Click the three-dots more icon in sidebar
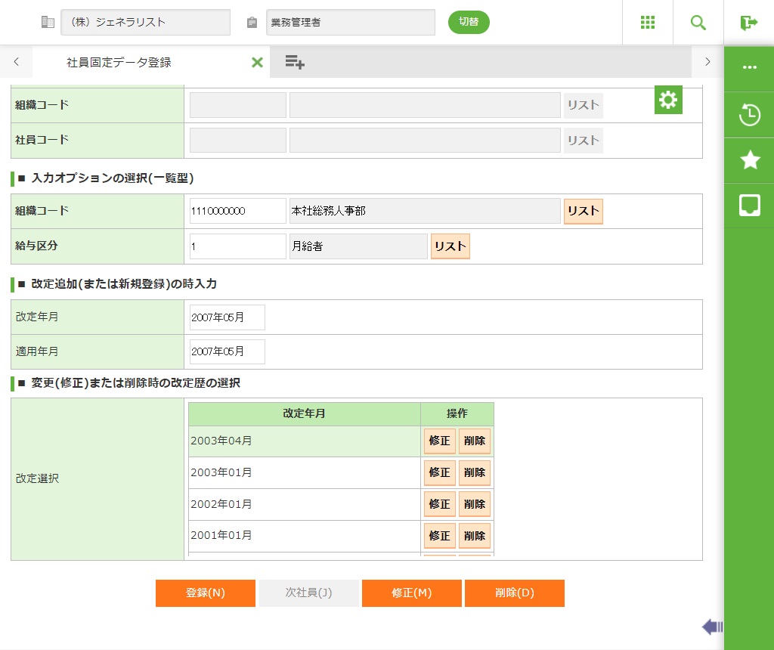The width and height of the screenshot is (774, 650). 749,67
